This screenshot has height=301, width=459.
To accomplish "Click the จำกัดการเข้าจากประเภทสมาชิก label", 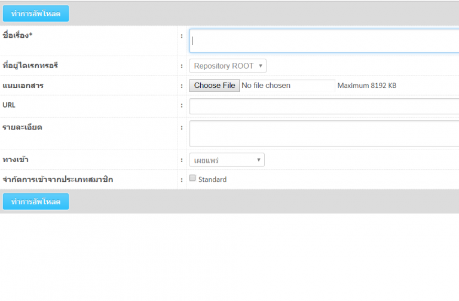I will [x=57, y=179].
